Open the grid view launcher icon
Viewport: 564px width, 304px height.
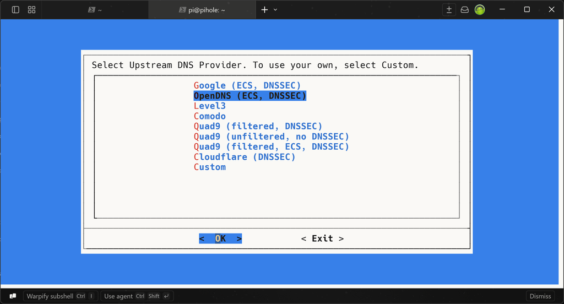tap(31, 10)
